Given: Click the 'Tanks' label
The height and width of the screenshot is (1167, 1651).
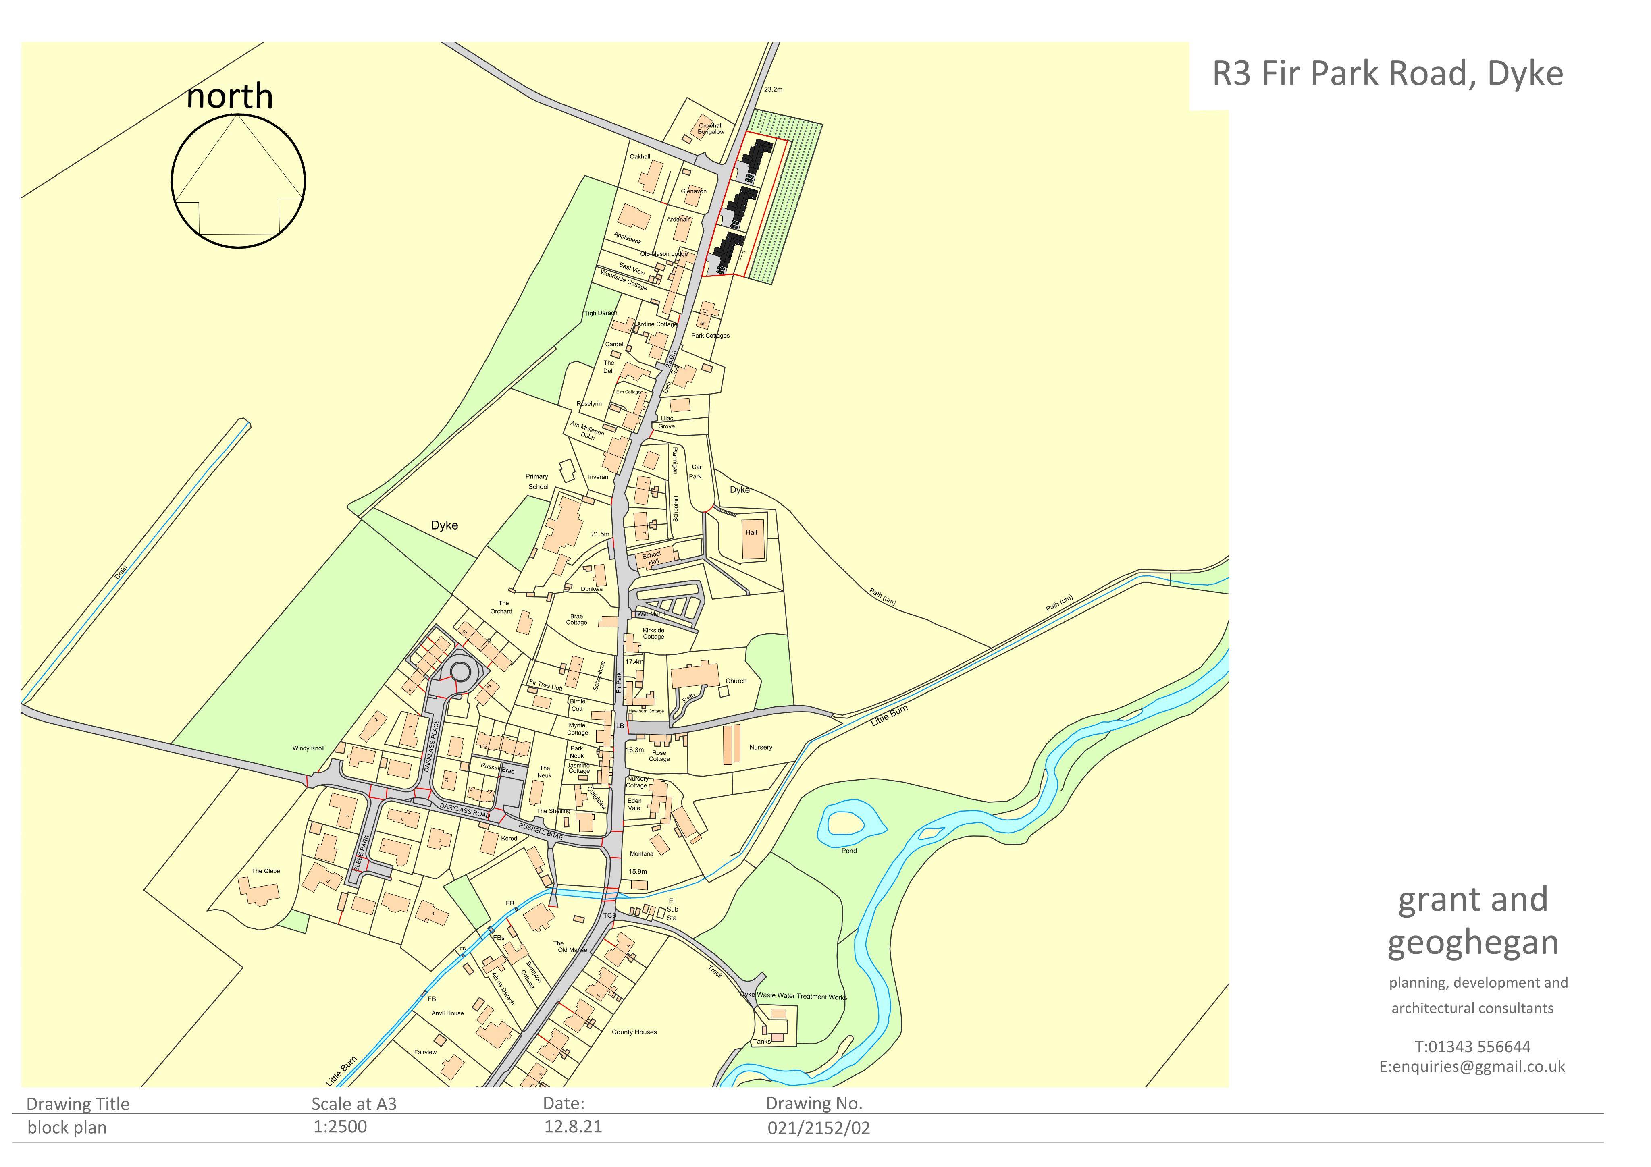Looking at the screenshot, I should coord(761,1041).
